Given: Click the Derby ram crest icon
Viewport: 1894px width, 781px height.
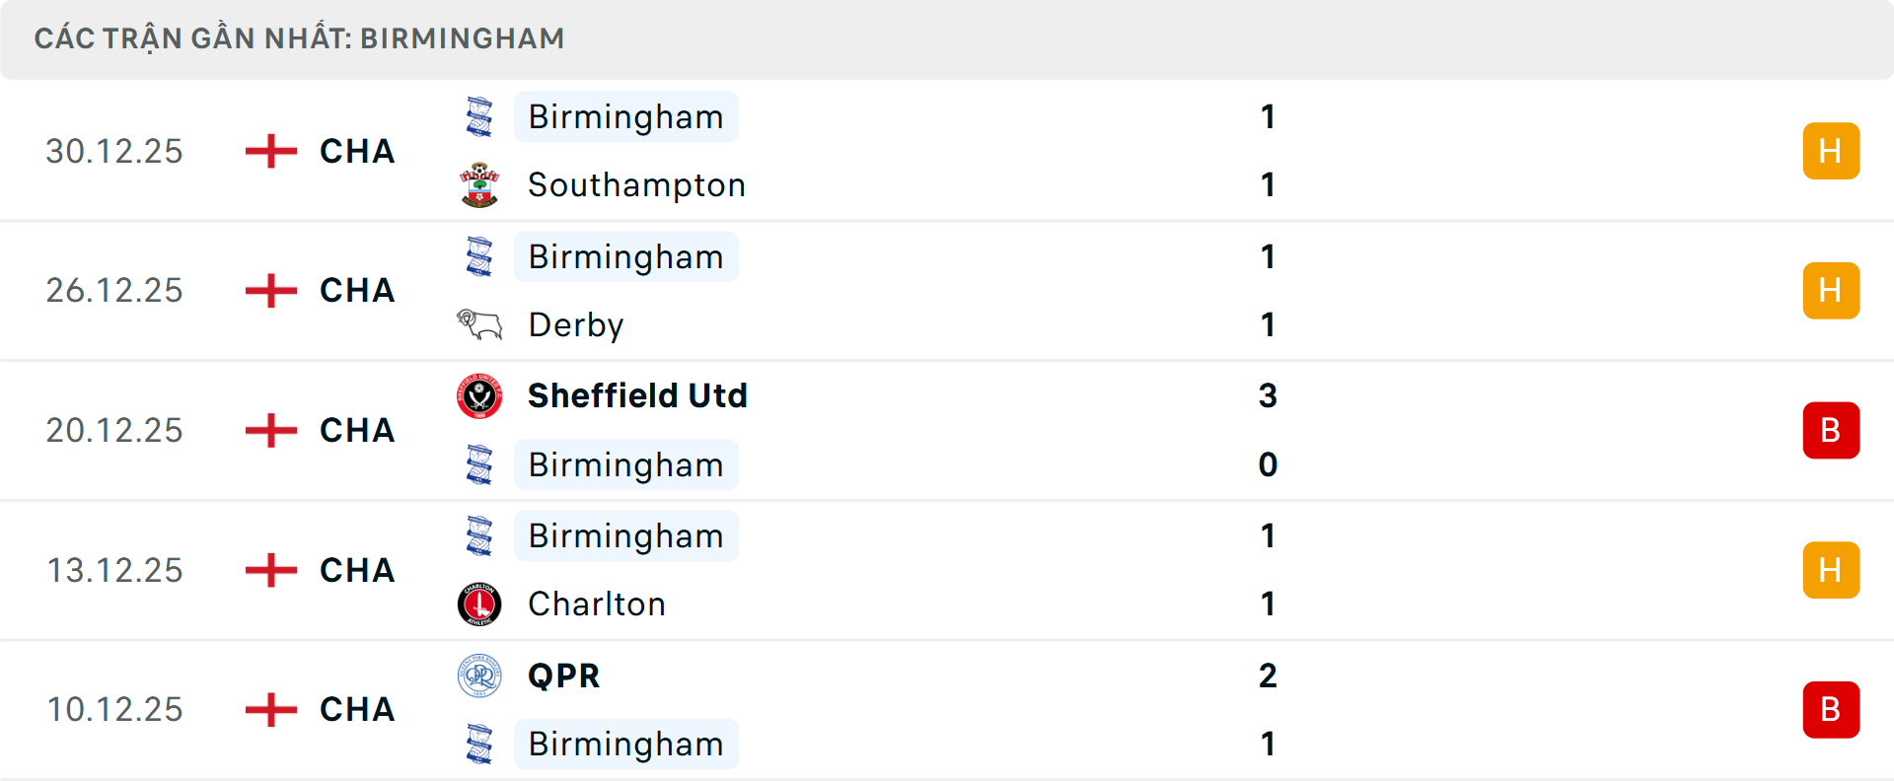Looking at the screenshot, I should (x=479, y=324).
